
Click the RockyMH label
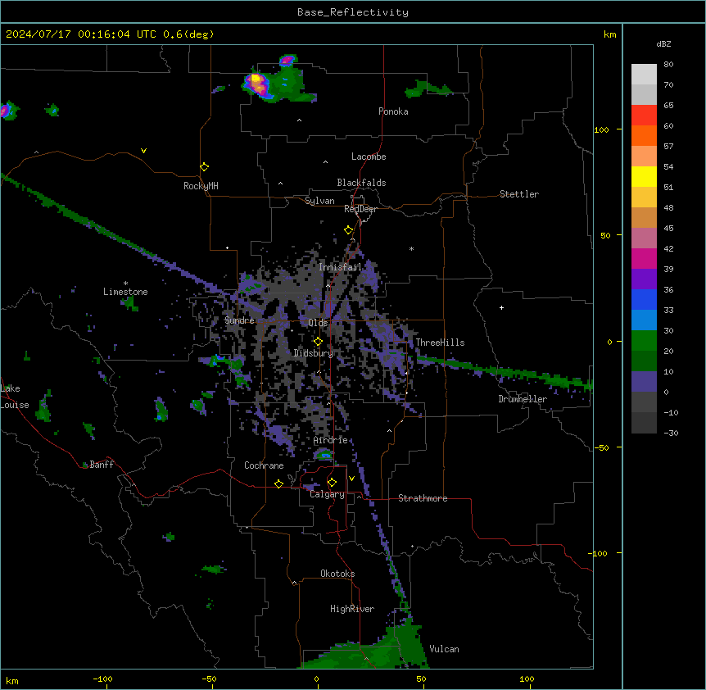pyautogui.click(x=201, y=186)
